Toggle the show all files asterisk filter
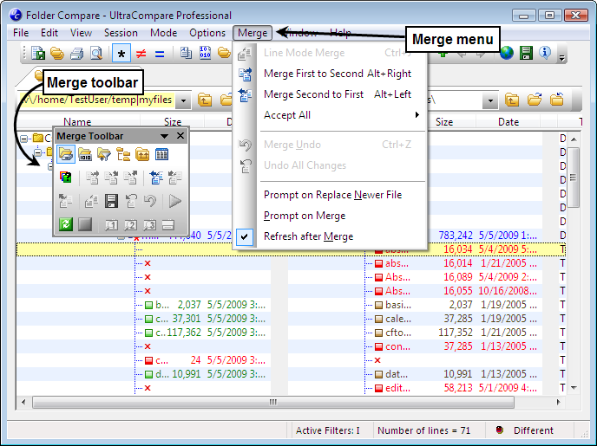The width and height of the screenshot is (597, 446). (121, 53)
